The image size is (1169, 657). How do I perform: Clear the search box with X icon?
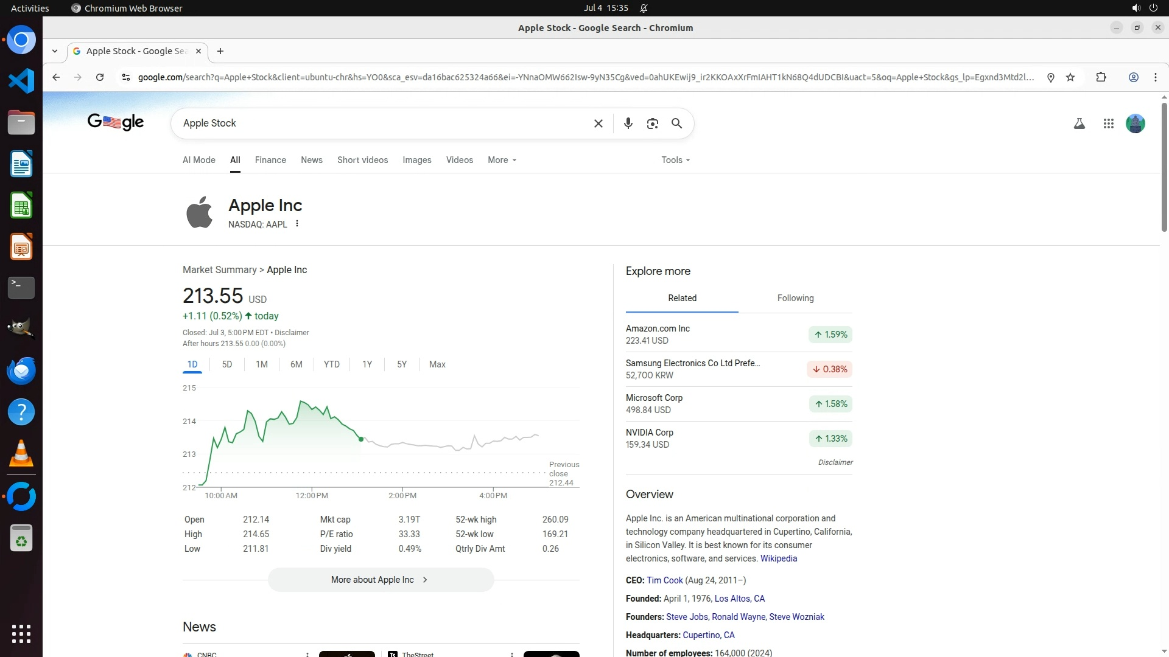click(599, 123)
